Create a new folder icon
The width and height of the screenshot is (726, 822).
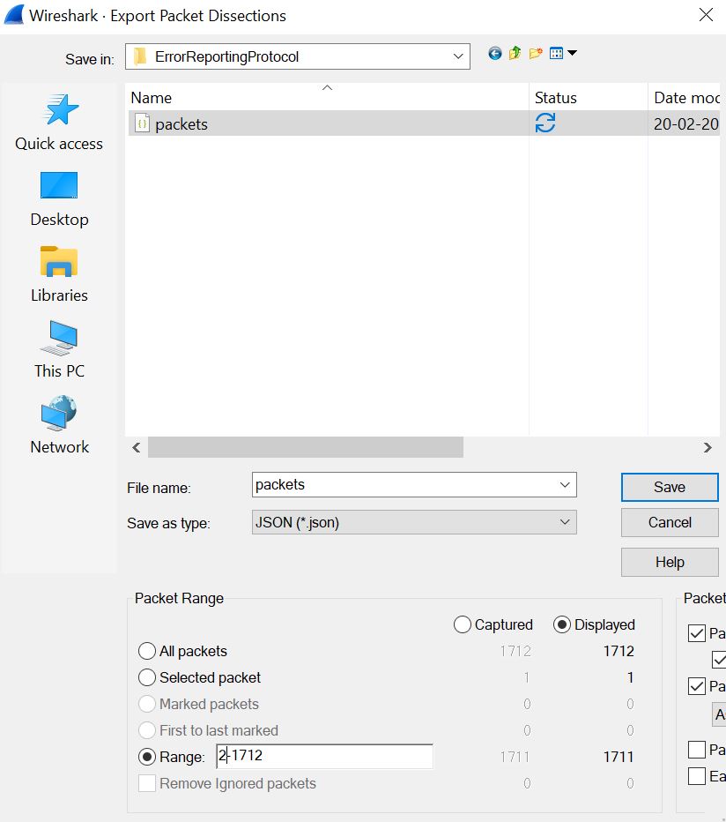tap(536, 53)
